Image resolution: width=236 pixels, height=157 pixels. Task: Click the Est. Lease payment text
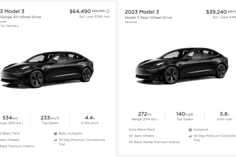tap(224, 17)
